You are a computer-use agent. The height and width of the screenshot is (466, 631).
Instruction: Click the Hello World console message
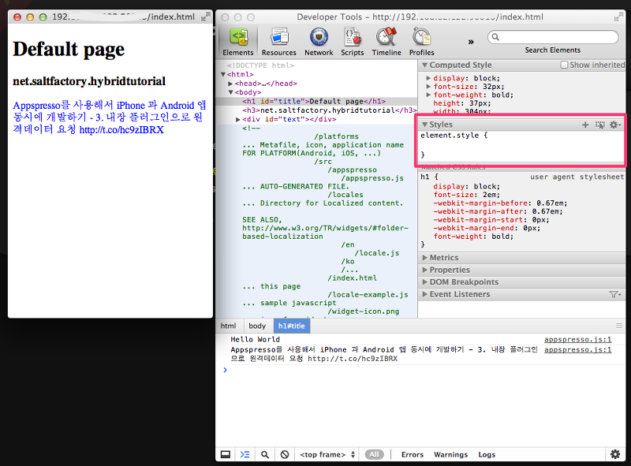point(255,340)
